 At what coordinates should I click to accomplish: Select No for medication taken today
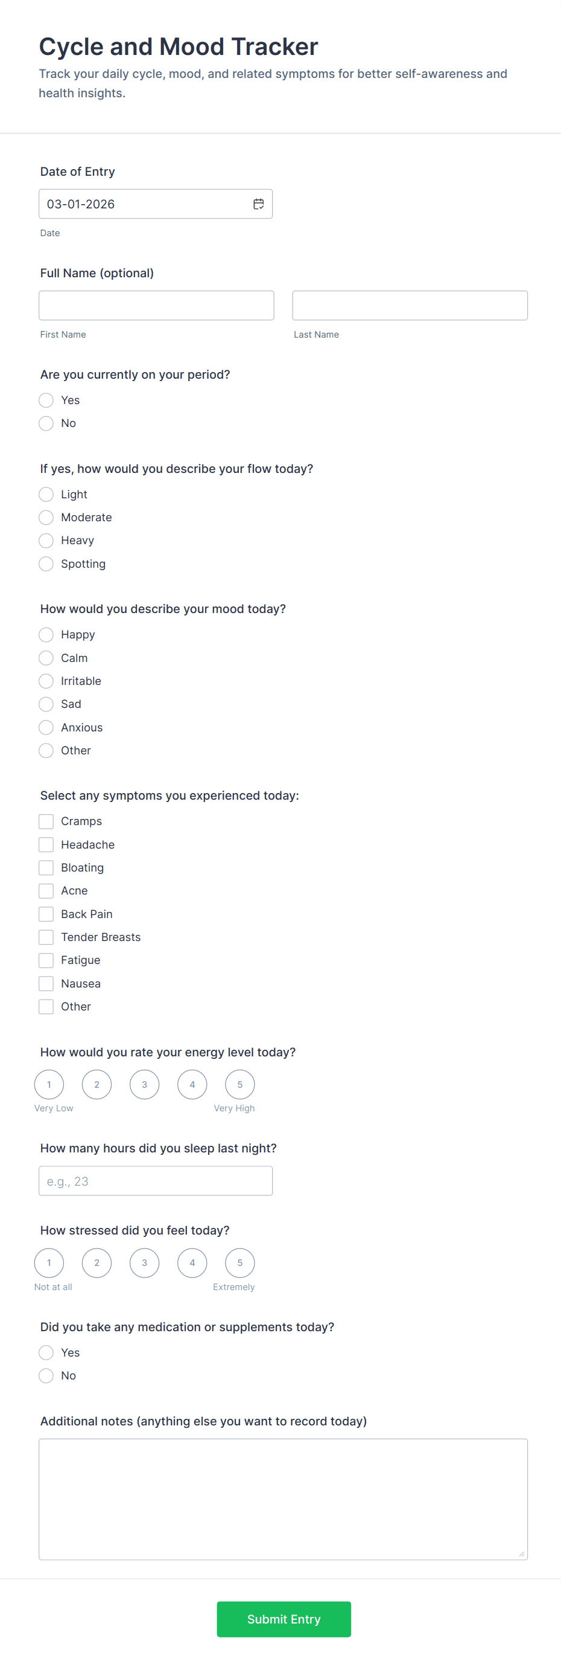(x=46, y=1376)
